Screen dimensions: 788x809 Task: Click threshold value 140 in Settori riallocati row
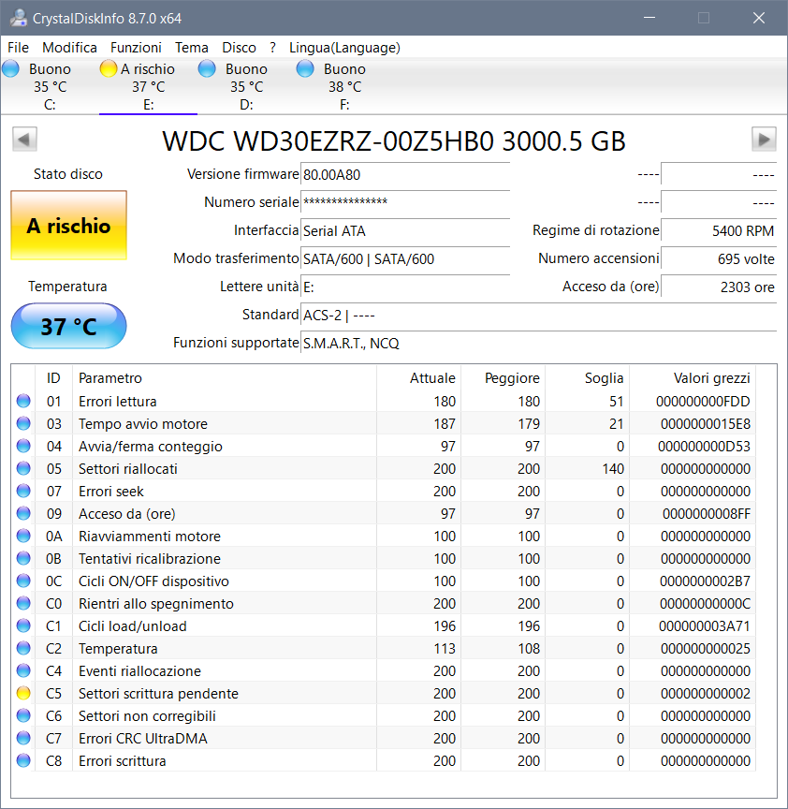pos(613,468)
